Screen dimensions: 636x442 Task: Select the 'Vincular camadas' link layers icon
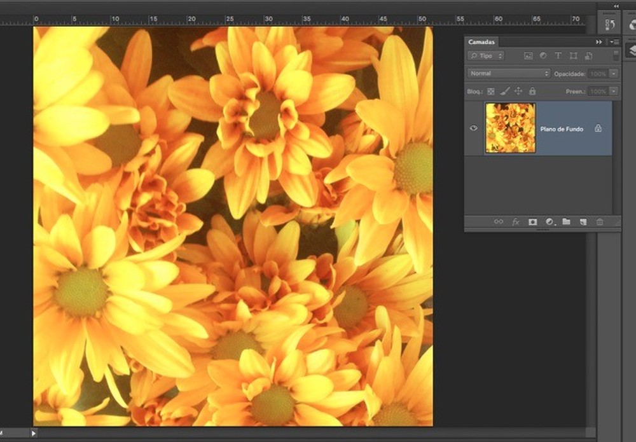coord(499,221)
